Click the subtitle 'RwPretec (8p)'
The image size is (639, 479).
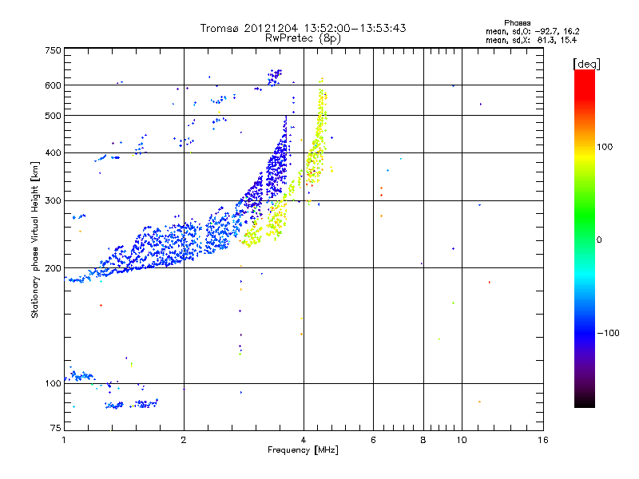303,38
